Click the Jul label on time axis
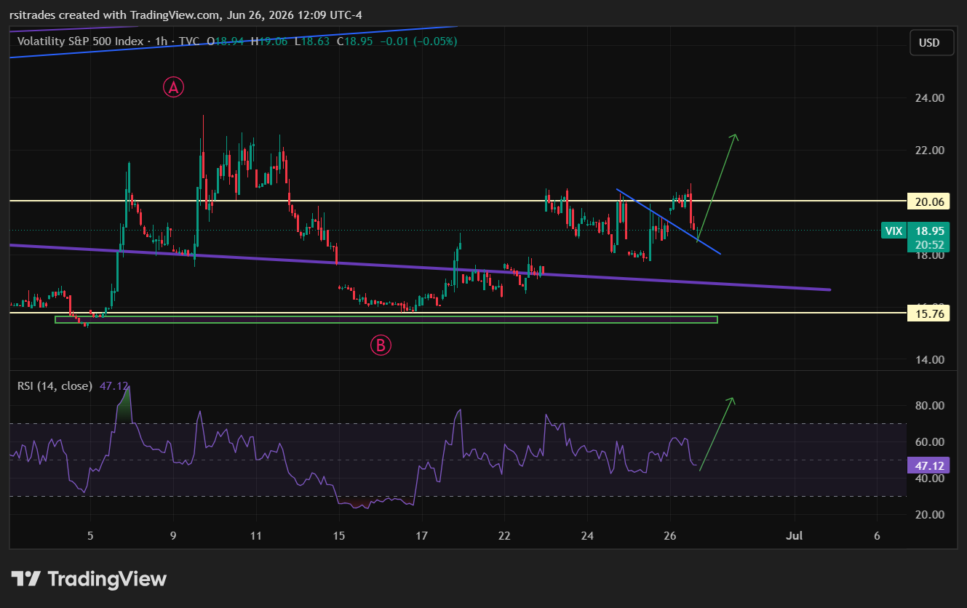 click(x=794, y=536)
